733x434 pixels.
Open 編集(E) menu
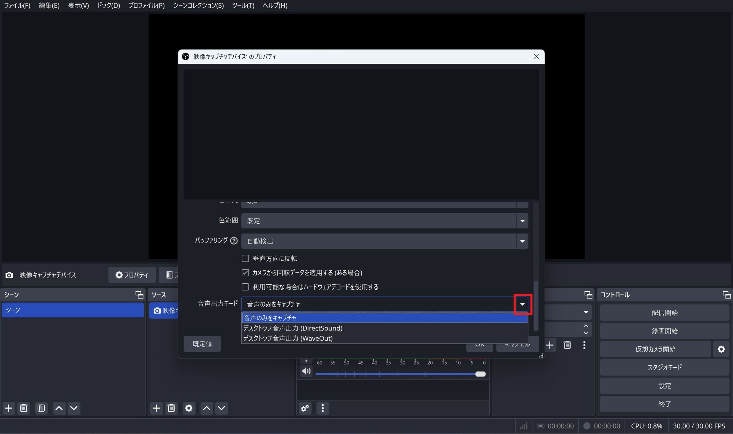pos(49,5)
